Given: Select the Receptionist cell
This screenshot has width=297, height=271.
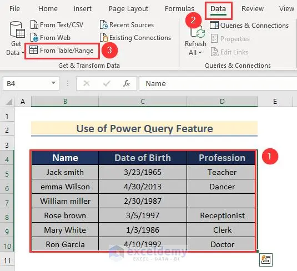Looking at the screenshot, I should [222, 215].
